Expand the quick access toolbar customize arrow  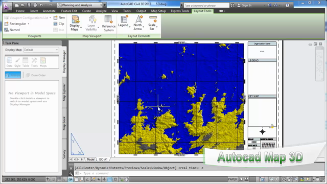(105, 5)
